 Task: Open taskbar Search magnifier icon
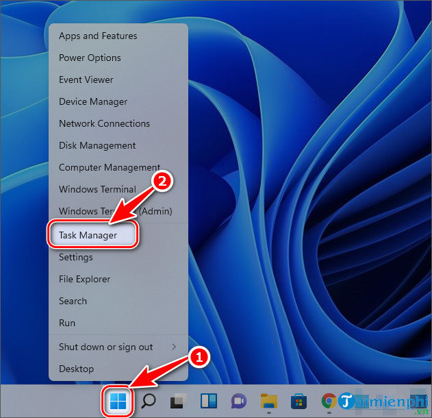point(149,401)
